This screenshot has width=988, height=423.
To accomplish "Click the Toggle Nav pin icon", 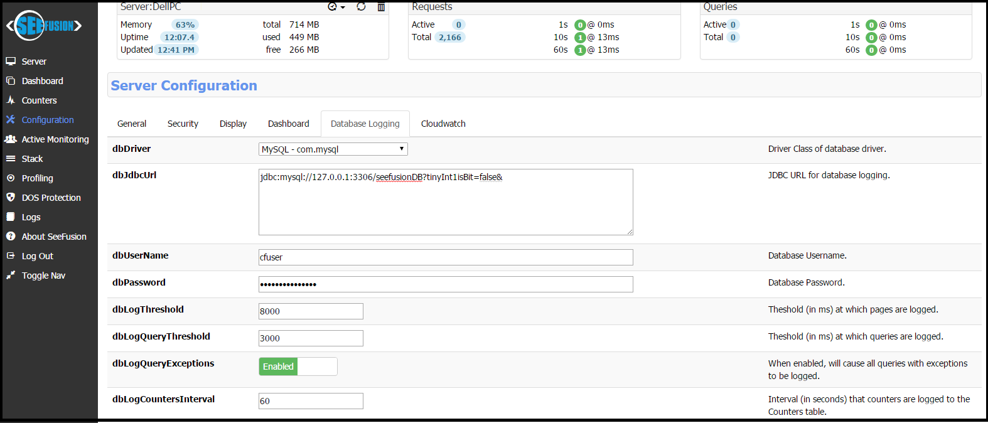I will (11, 276).
